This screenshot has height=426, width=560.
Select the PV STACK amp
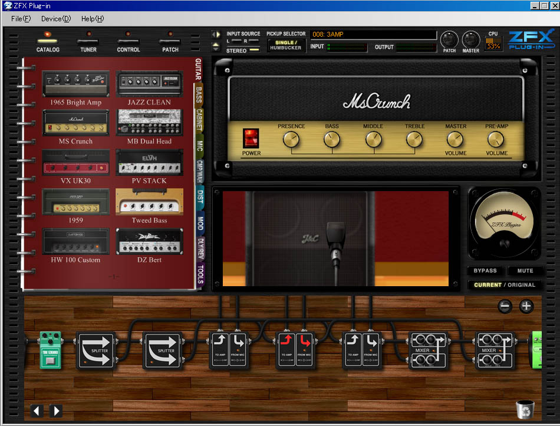[x=149, y=163]
